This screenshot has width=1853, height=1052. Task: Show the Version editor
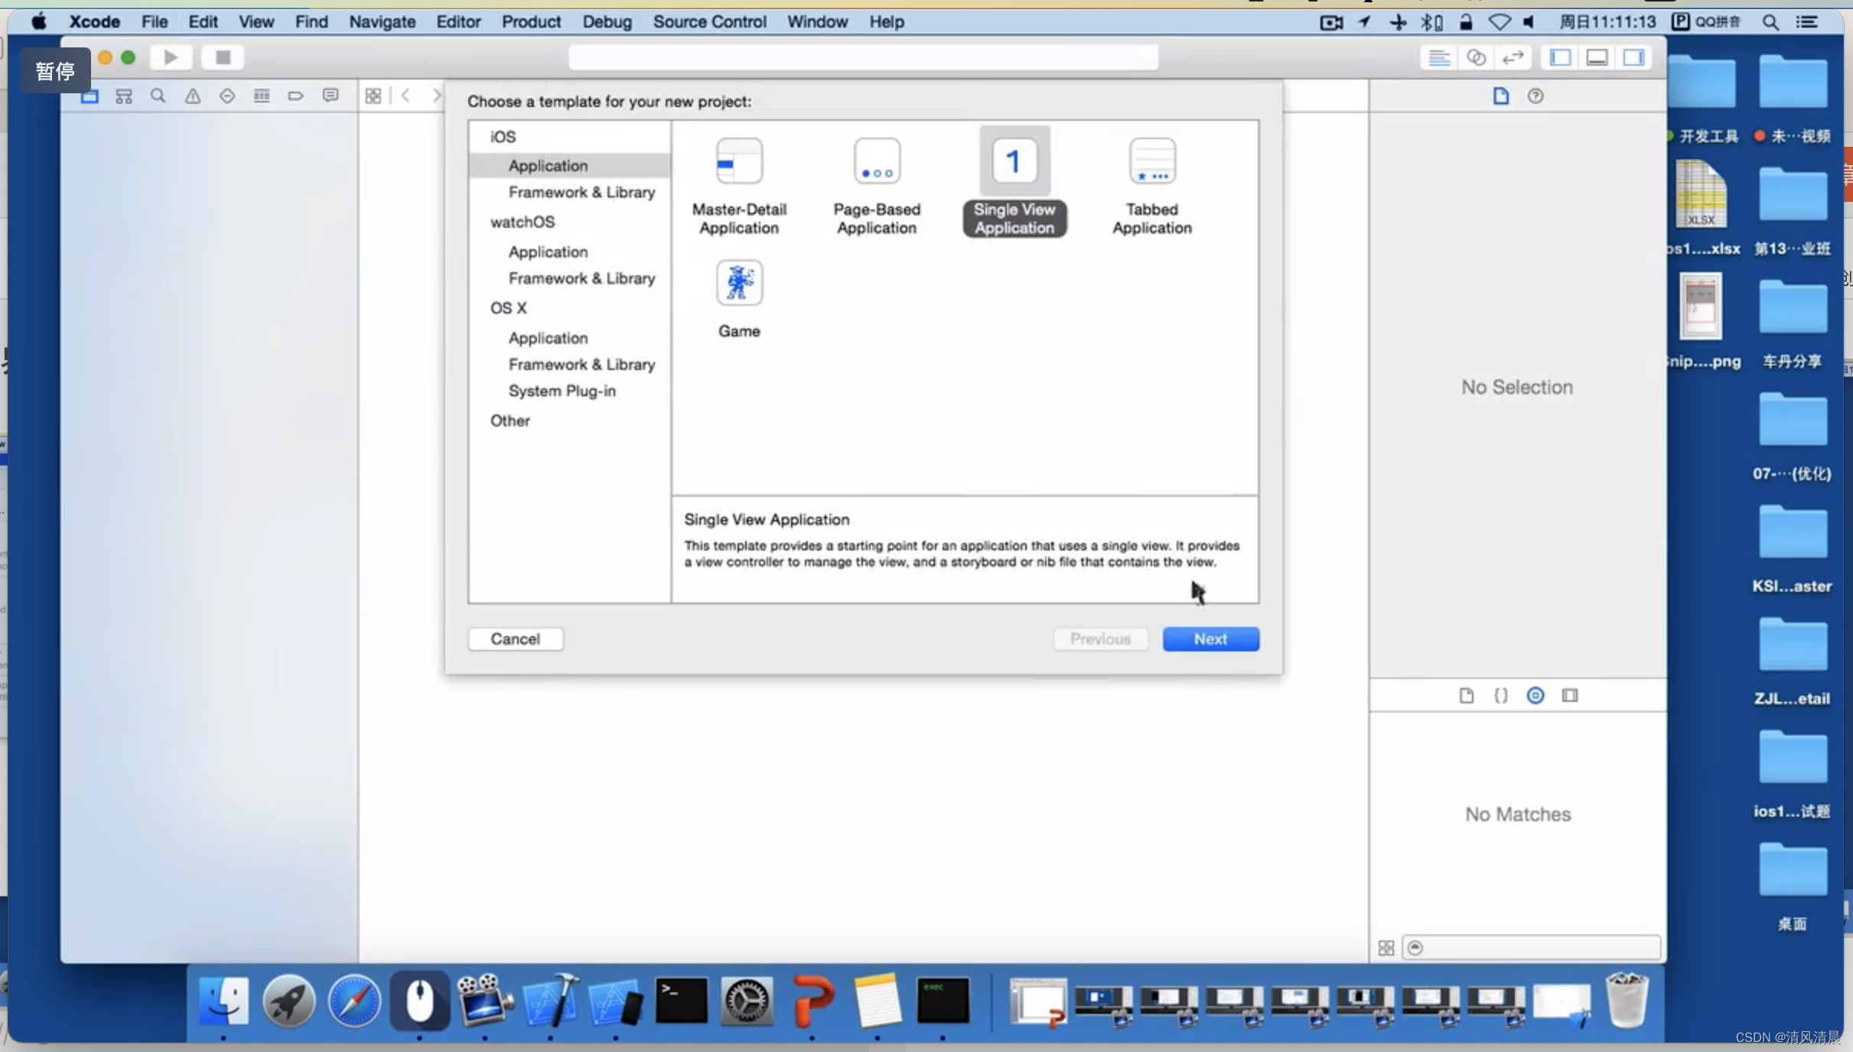coord(1513,57)
